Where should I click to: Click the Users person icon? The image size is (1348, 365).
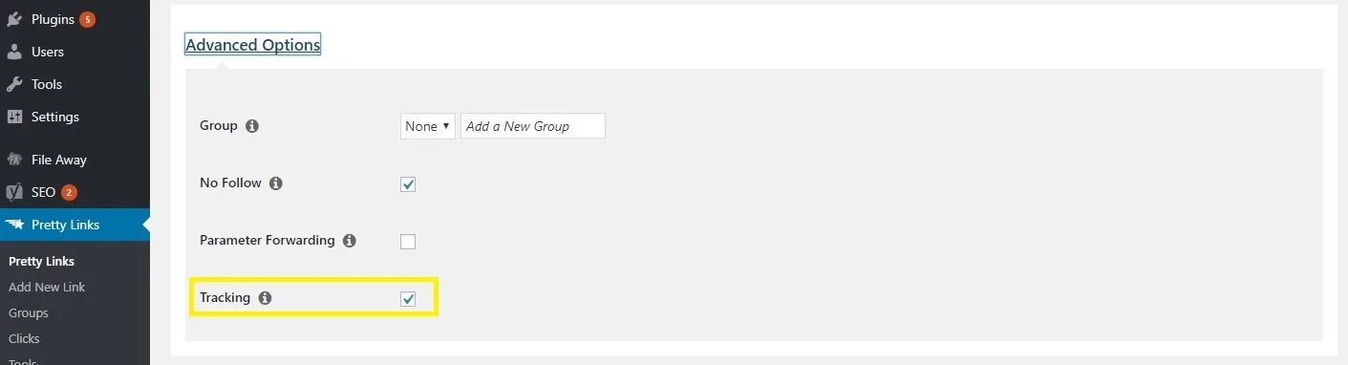click(x=14, y=52)
